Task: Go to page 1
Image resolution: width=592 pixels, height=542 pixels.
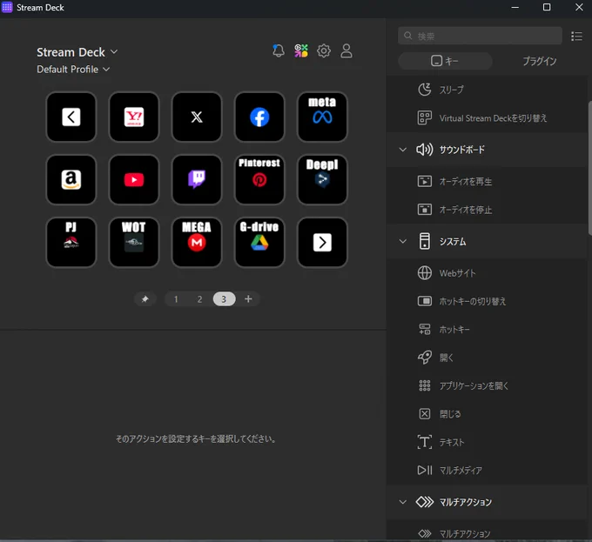Action: click(176, 299)
